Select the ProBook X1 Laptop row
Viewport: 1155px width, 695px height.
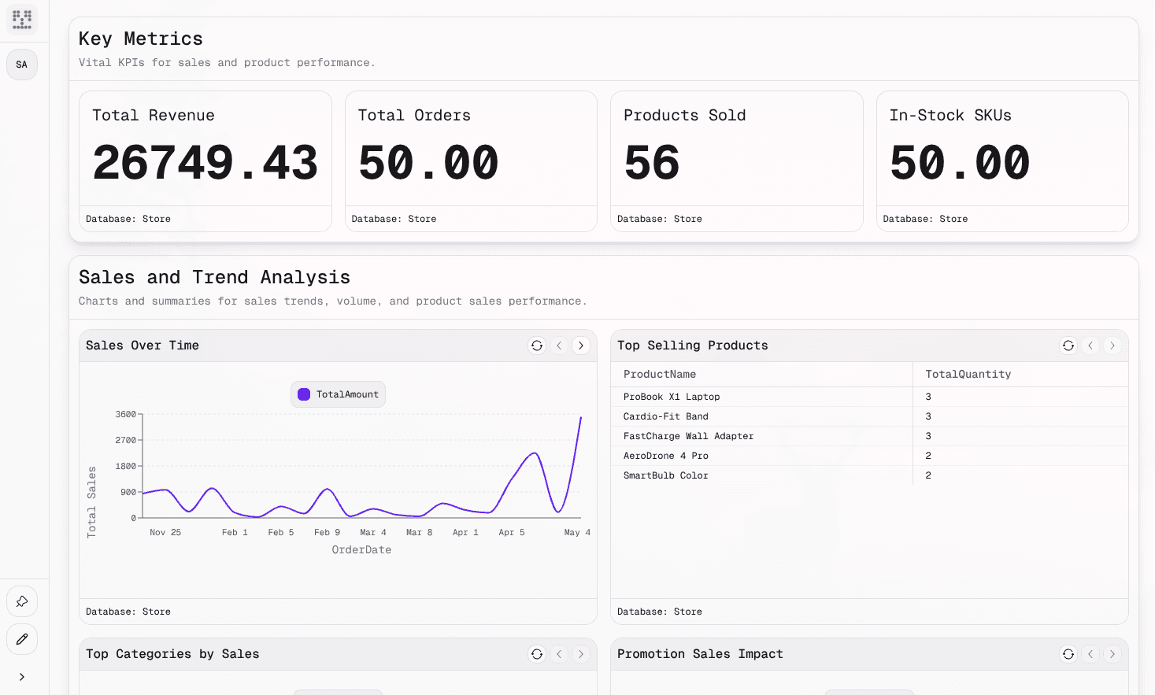(x=761, y=397)
